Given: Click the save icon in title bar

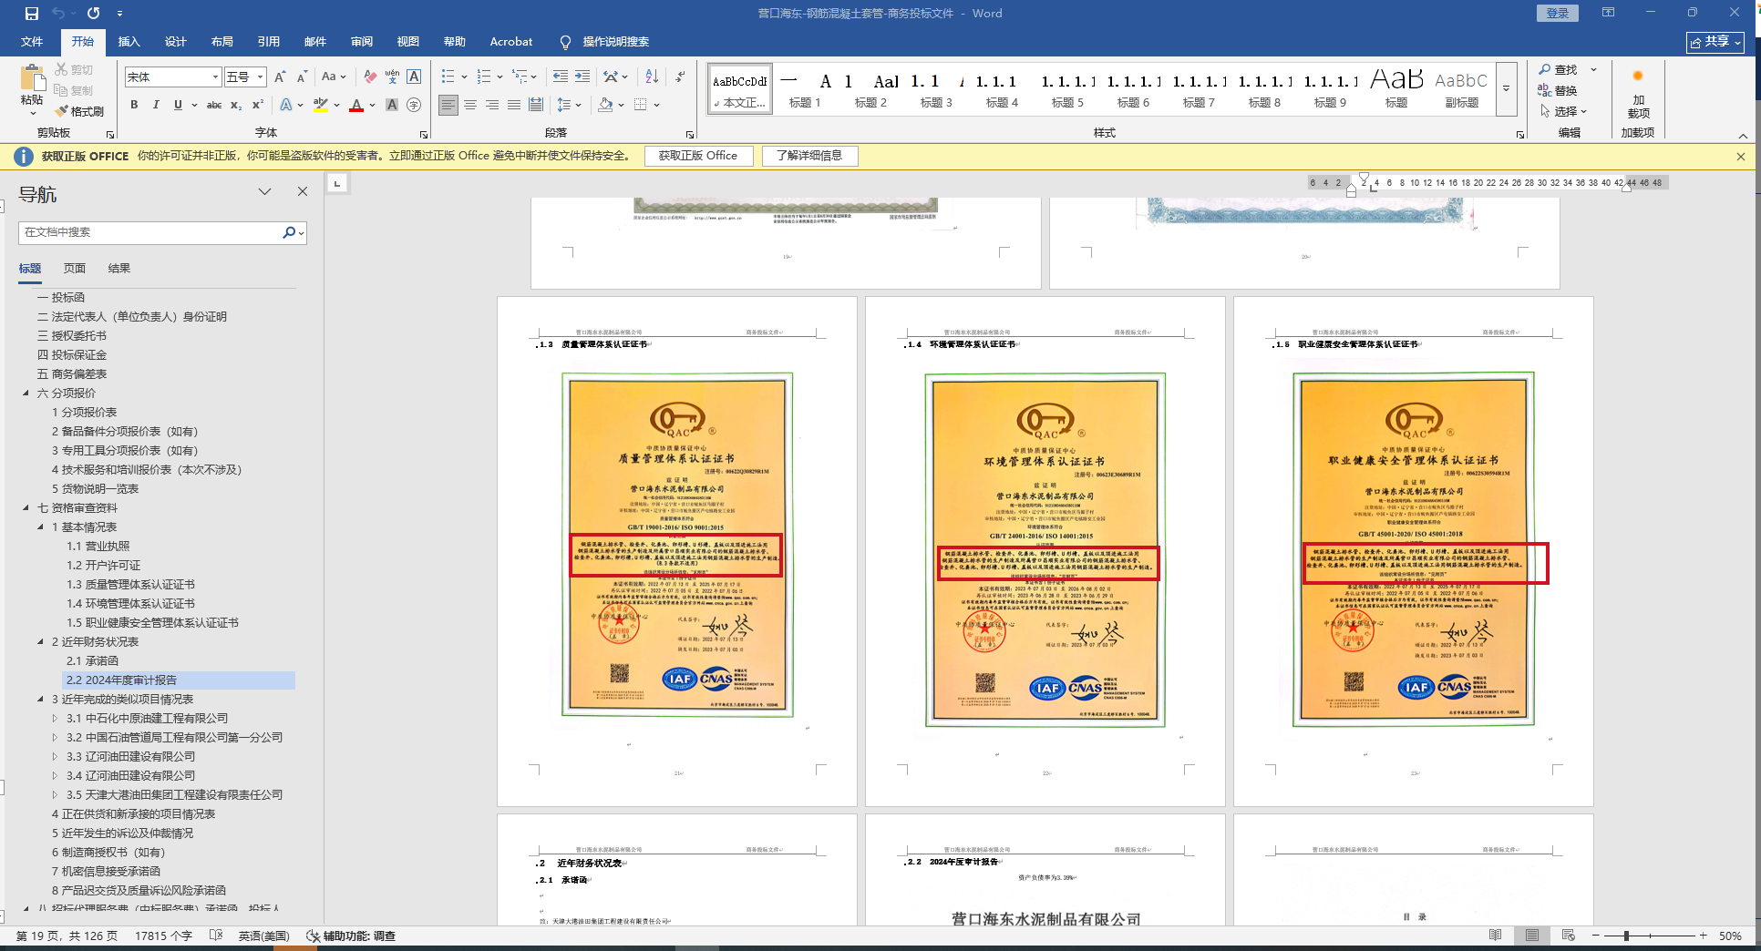Looking at the screenshot, I should pyautogui.click(x=32, y=14).
